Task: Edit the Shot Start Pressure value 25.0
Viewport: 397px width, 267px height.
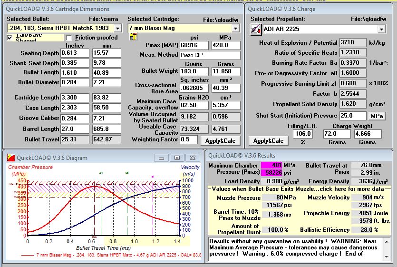Action: coord(353,116)
